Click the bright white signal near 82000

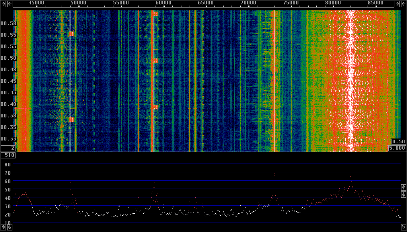(x=351, y=81)
